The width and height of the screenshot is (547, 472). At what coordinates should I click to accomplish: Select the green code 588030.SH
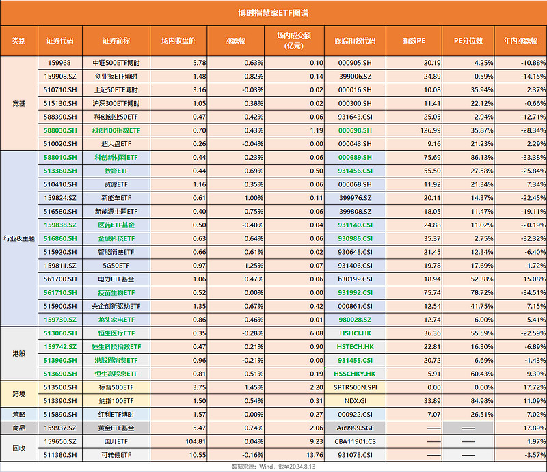(60, 130)
